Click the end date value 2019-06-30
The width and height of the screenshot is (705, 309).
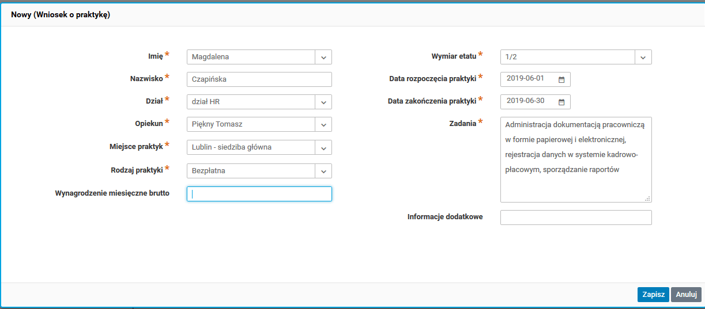tap(525, 101)
